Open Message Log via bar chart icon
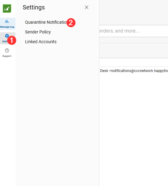 [7, 22]
